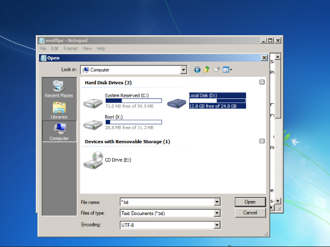Image resolution: width=330 pixels, height=247 pixels.
Task: Open the File menu in Notepad
Action: [43, 49]
